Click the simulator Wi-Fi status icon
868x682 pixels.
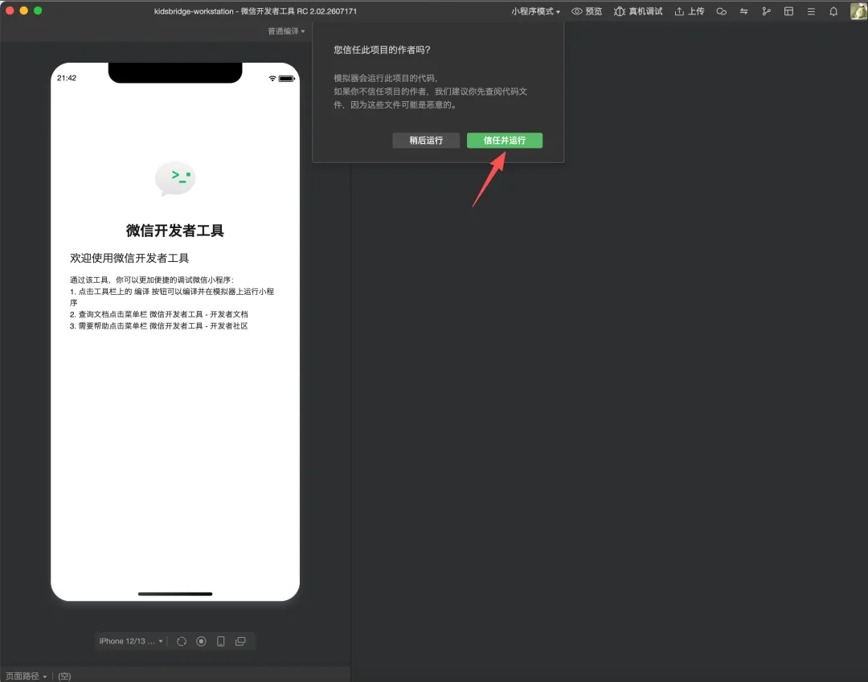coord(272,79)
